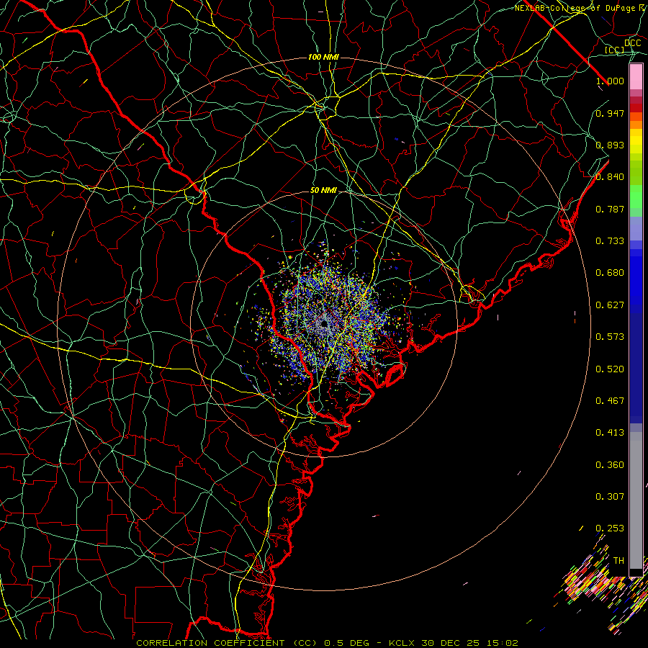The height and width of the screenshot is (648, 648).
Task: Click the 0.787 value on the scale
Action: (610, 209)
